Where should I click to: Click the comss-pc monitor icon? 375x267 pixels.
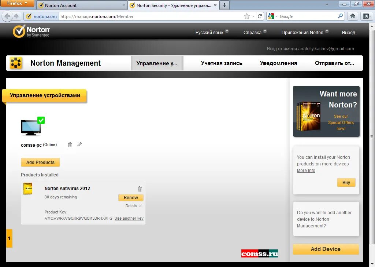[x=33, y=127]
